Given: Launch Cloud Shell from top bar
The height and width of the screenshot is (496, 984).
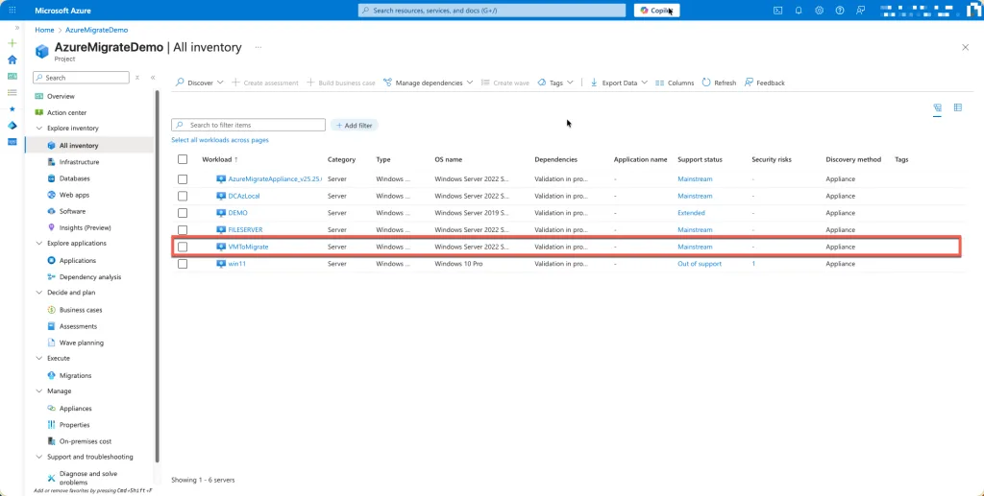Looking at the screenshot, I should [777, 11].
